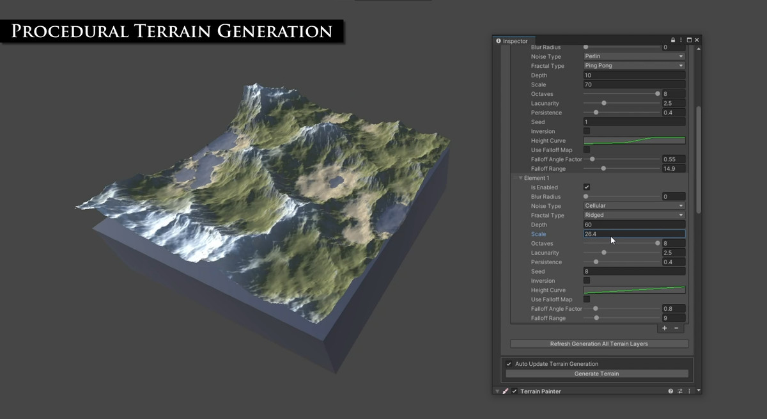
Task: Remove an element with minus icon
Action: [676, 328]
